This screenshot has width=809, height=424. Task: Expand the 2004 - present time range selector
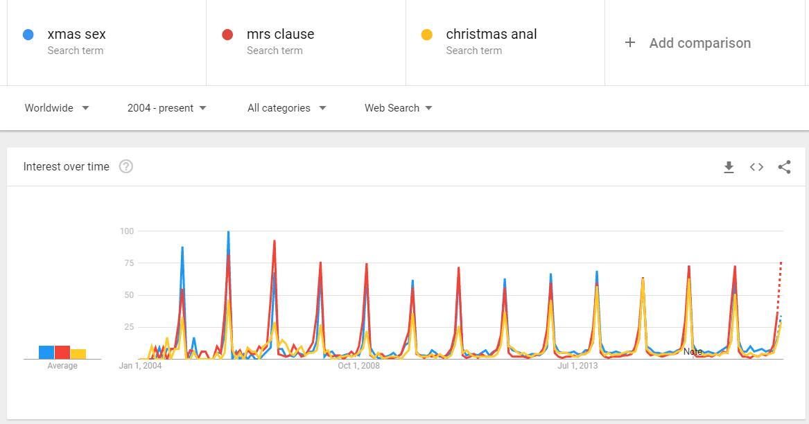click(166, 108)
